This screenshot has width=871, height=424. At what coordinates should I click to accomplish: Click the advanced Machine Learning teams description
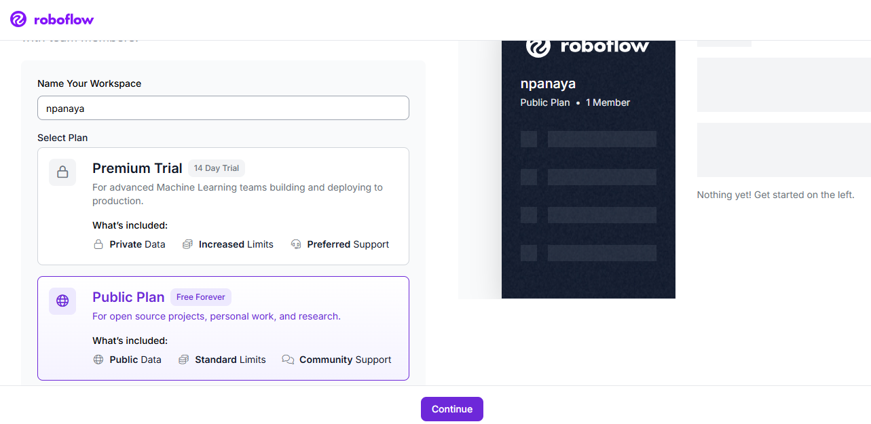click(x=238, y=194)
